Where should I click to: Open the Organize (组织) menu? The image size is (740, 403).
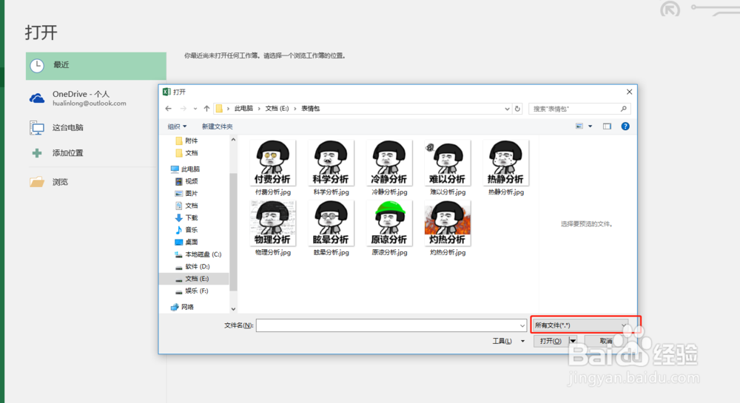pos(177,126)
